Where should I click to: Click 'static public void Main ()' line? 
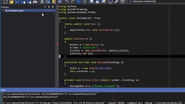[x=82, y=24]
